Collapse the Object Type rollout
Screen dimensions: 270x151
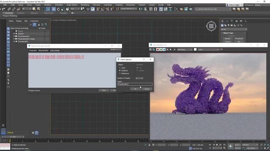pos(228,33)
